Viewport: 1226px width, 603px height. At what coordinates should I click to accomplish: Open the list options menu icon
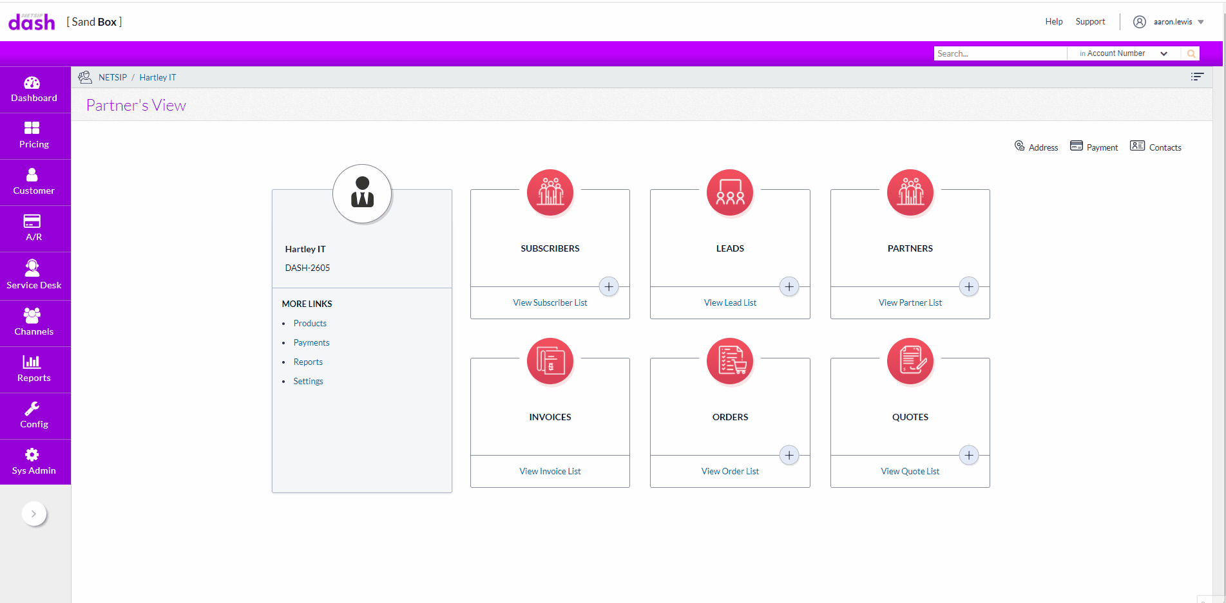pyautogui.click(x=1197, y=77)
